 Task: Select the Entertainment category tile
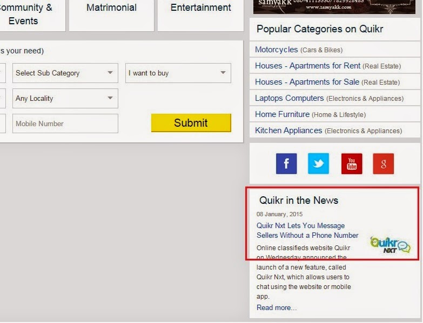point(201,15)
